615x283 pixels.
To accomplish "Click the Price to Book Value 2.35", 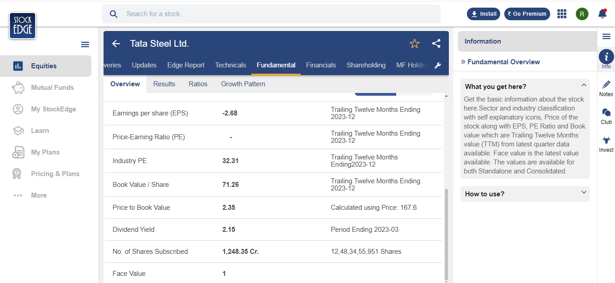I will pos(229,208).
